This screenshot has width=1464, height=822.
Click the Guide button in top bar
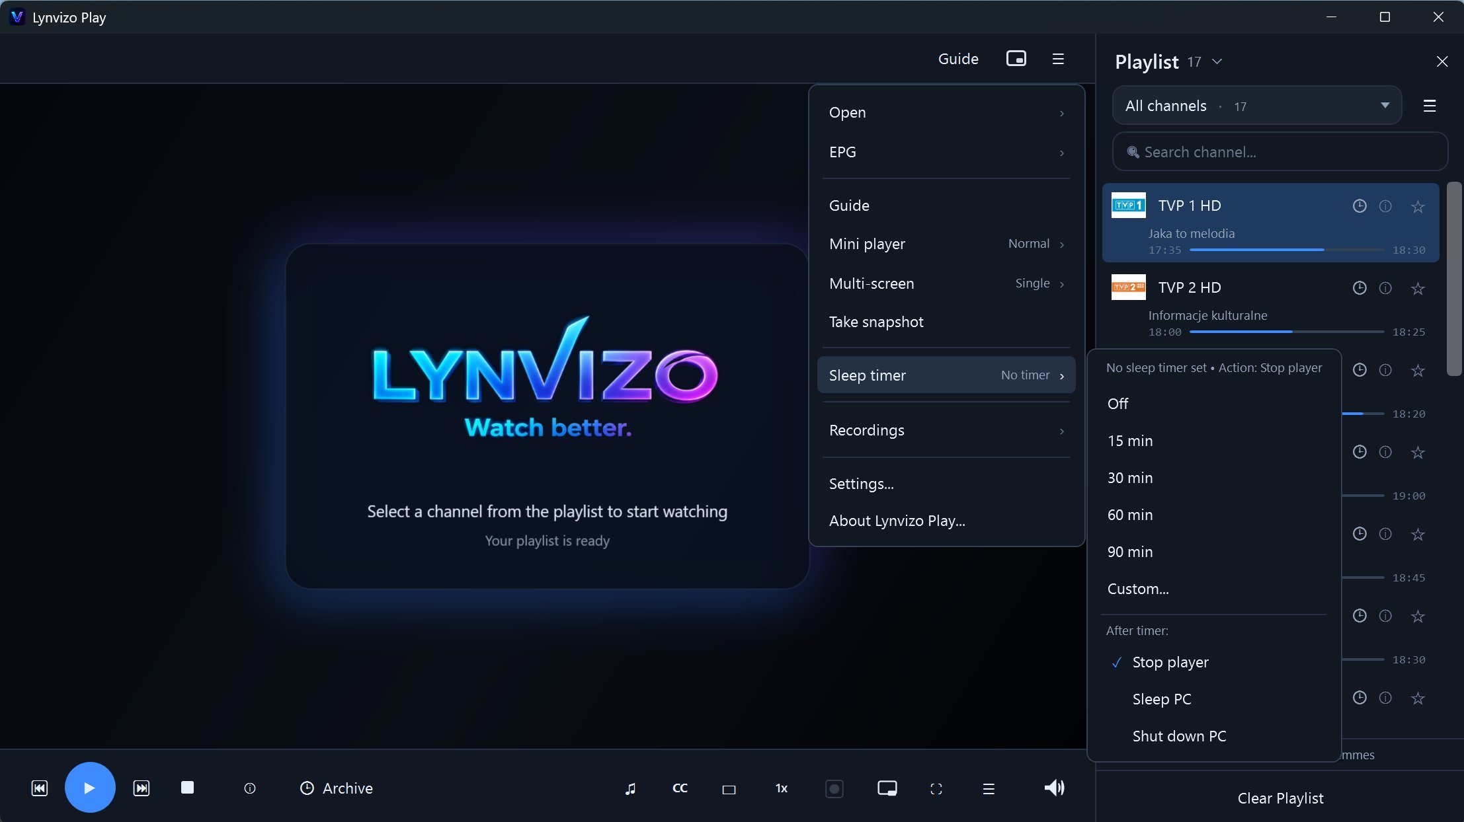pyautogui.click(x=958, y=59)
